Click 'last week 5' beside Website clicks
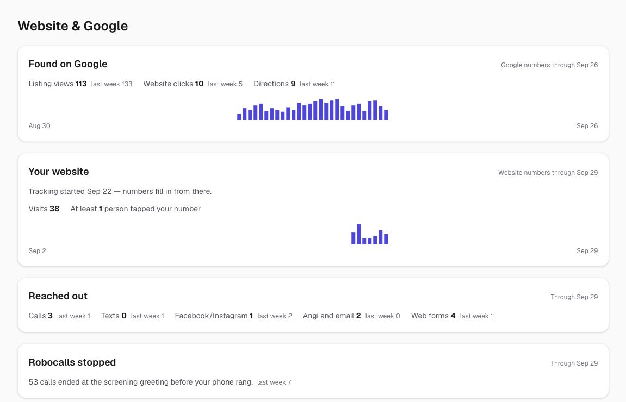 [x=225, y=84]
